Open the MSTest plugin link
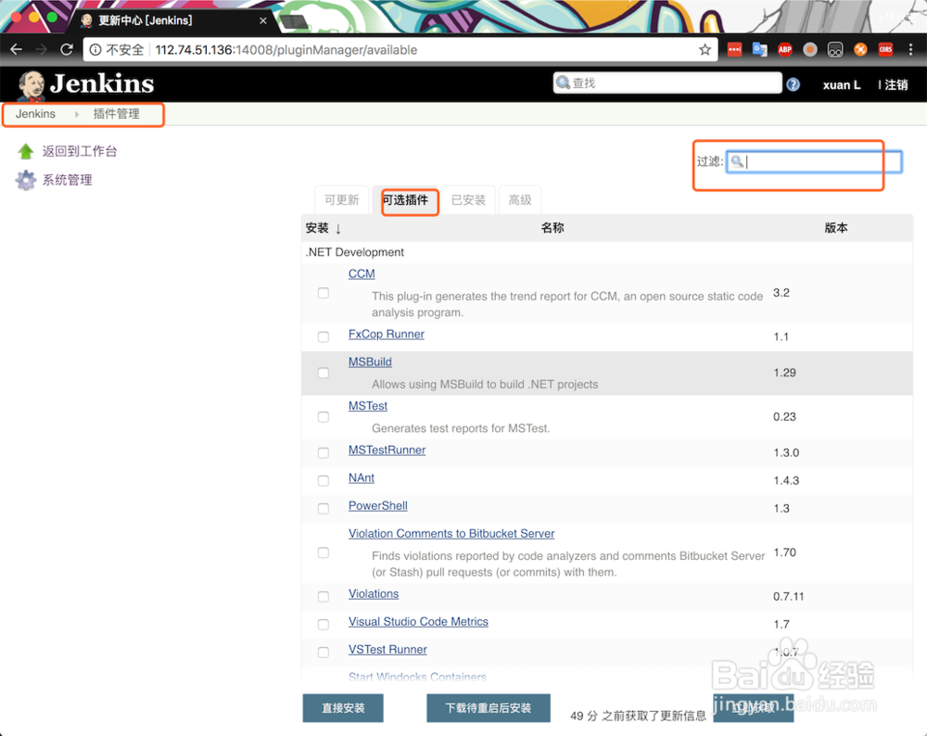Screen dimensions: 927x736 pyautogui.click(x=368, y=406)
